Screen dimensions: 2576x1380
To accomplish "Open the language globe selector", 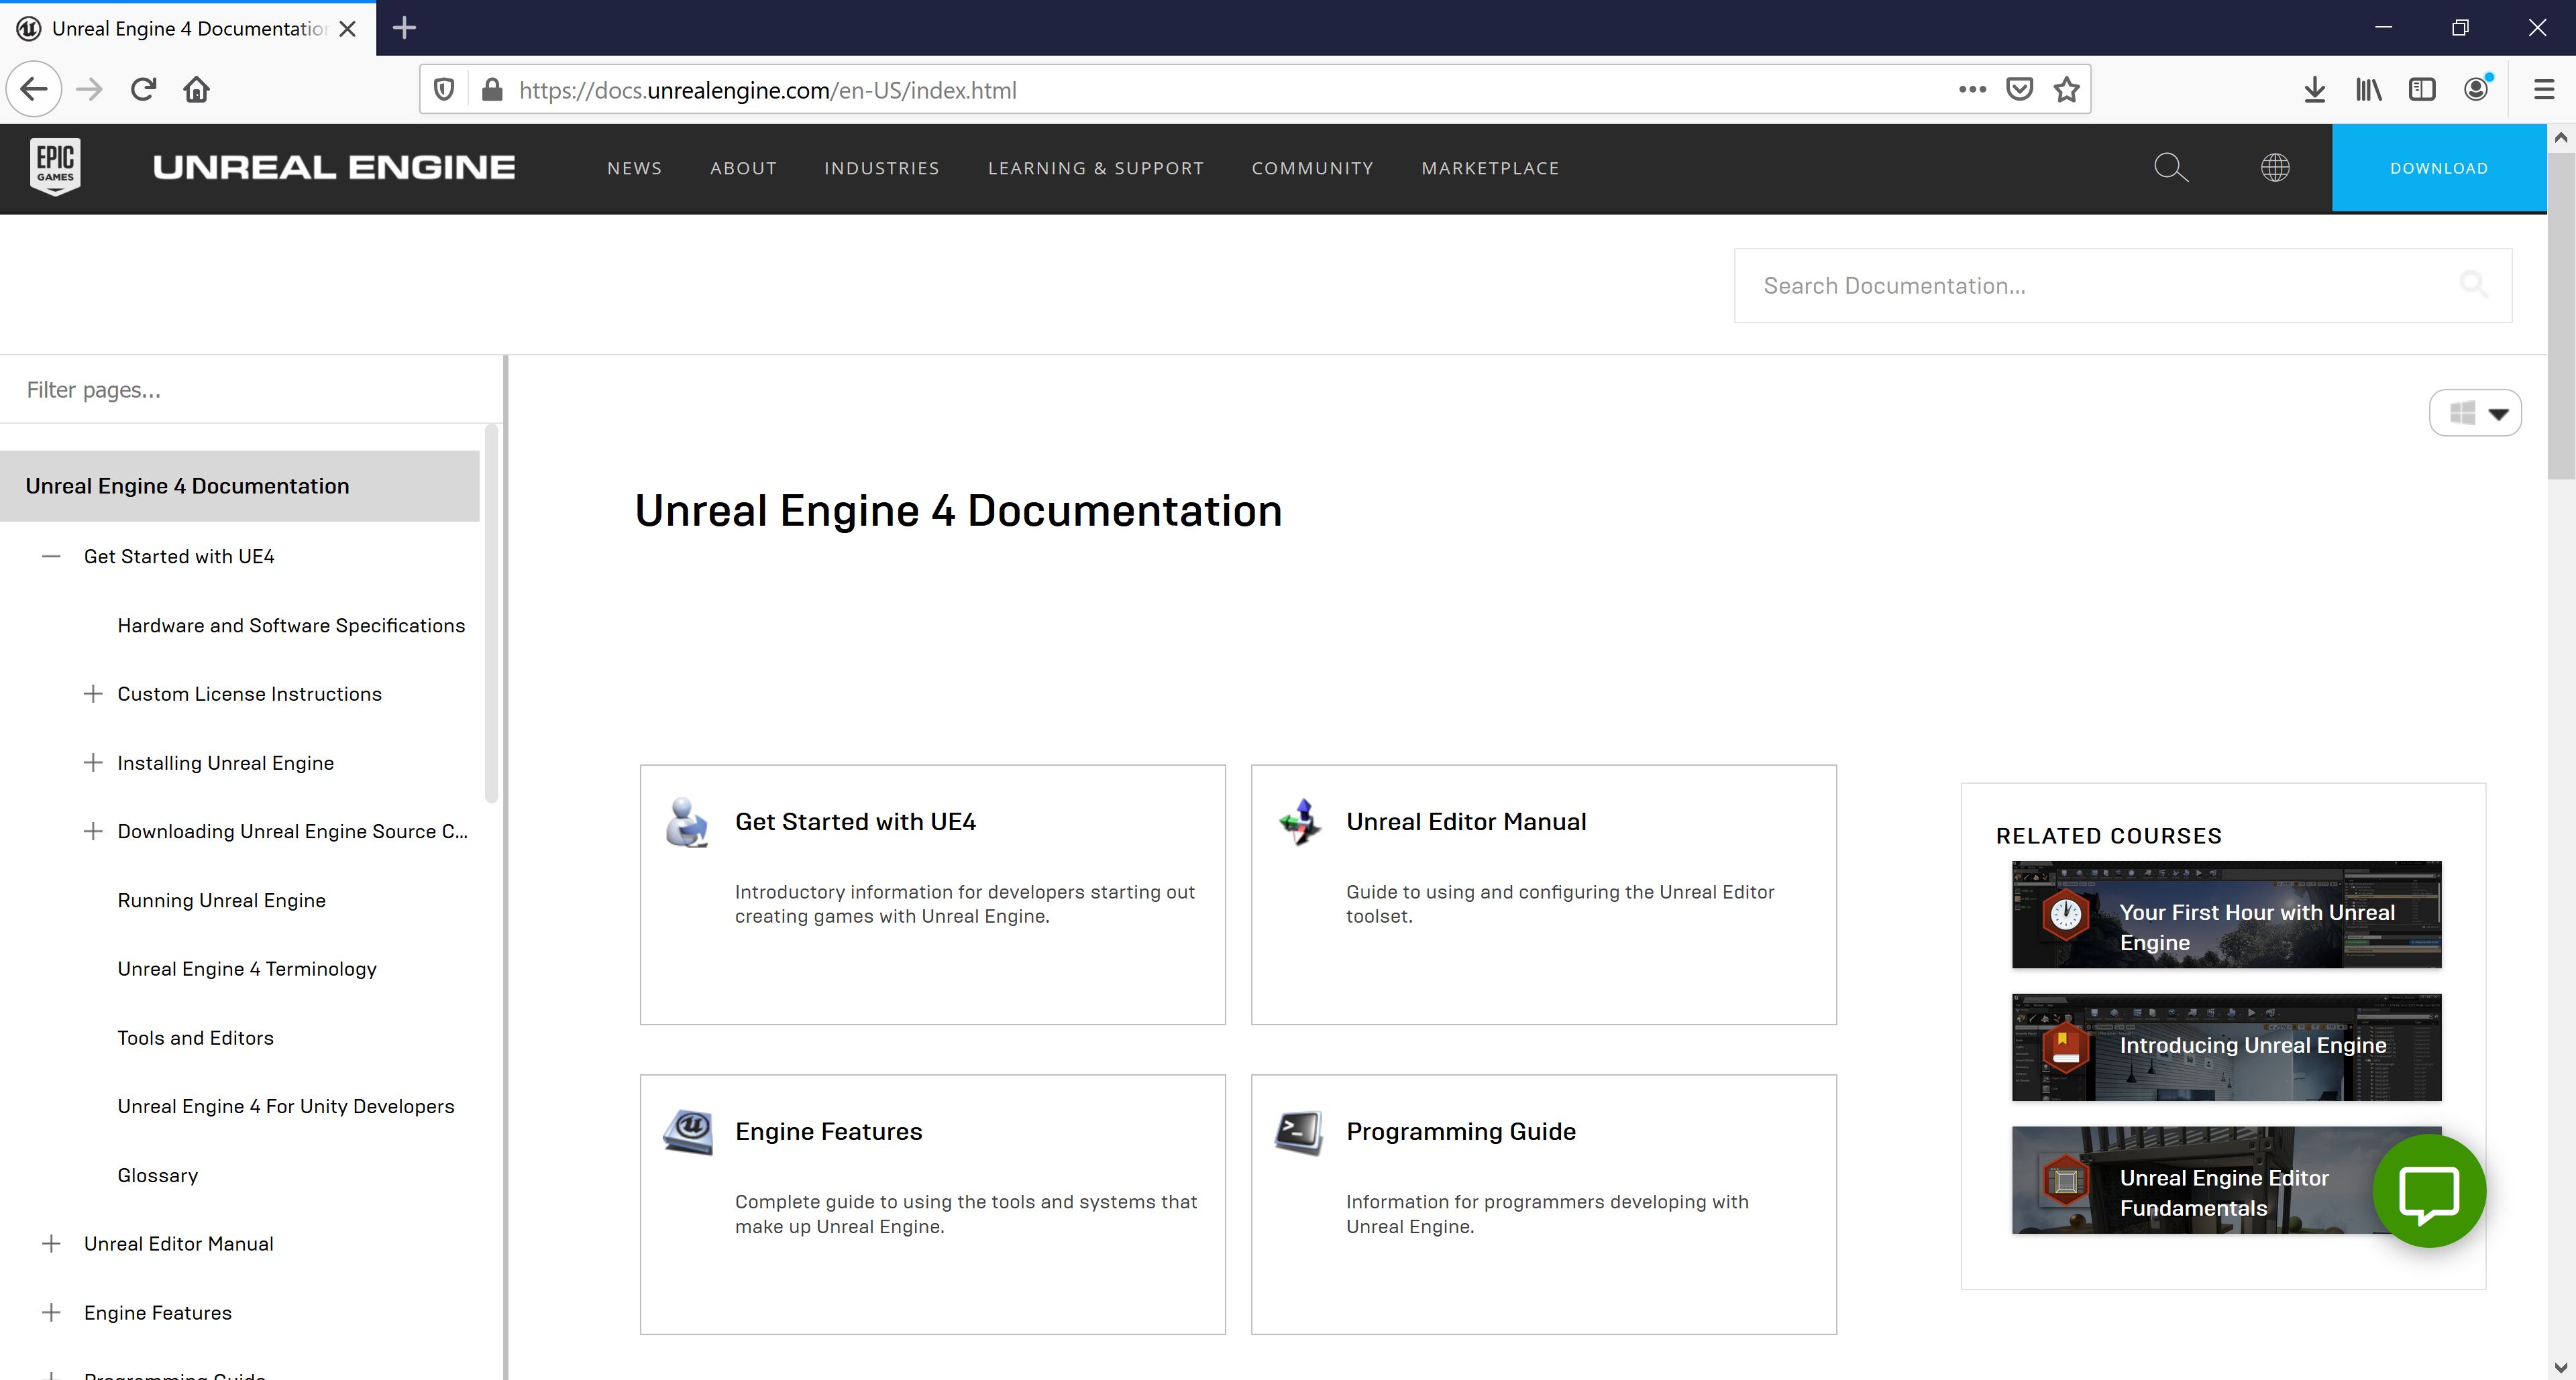I will 2275,167.
